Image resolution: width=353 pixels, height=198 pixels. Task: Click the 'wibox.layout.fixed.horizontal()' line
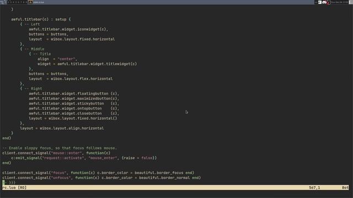73,118
